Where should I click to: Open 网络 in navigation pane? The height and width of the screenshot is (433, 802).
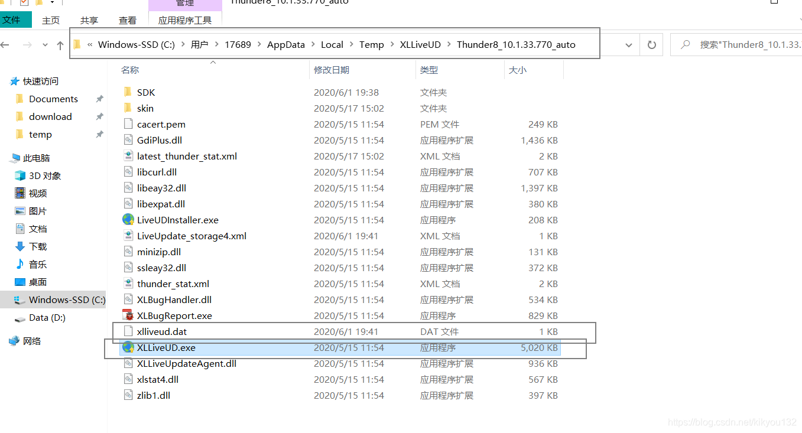(x=32, y=341)
